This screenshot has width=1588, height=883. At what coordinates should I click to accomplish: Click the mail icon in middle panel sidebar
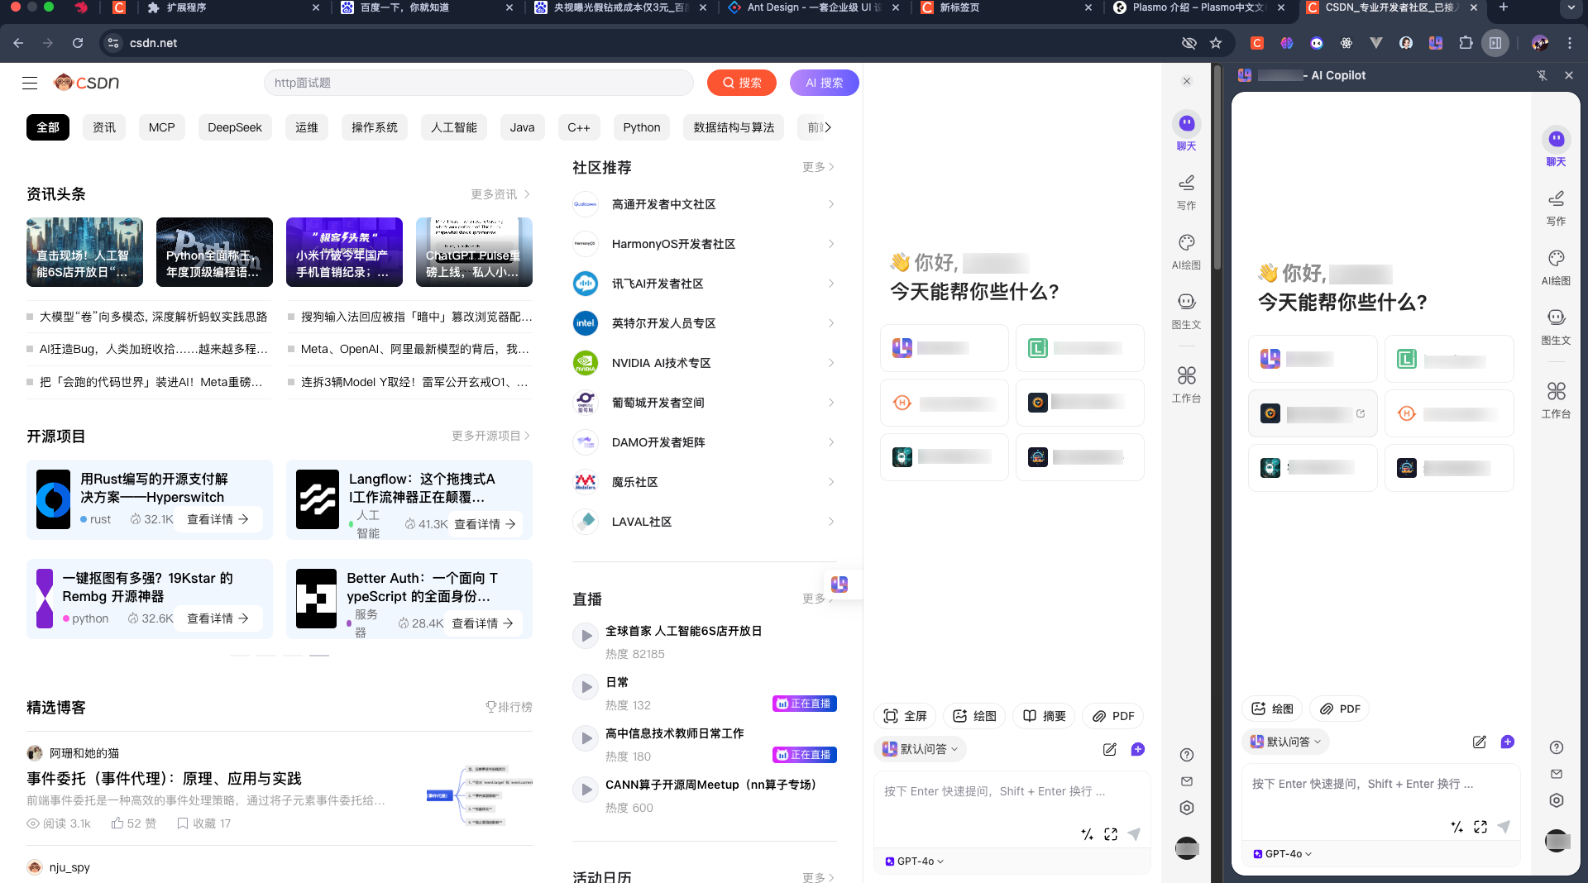pyautogui.click(x=1187, y=781)
